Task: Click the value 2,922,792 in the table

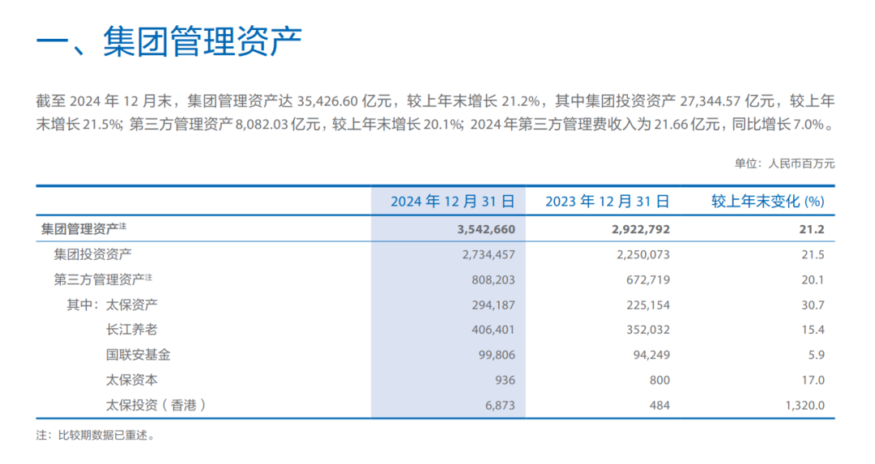Action: click(641, 229)
